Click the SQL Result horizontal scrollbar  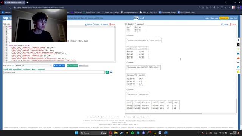(x=164, y=114)
